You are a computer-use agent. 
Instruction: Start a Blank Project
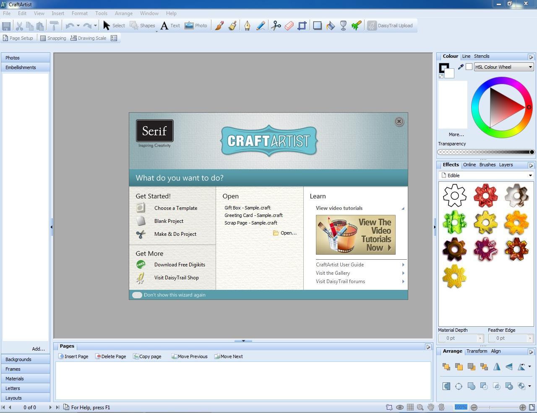(169, 221)
